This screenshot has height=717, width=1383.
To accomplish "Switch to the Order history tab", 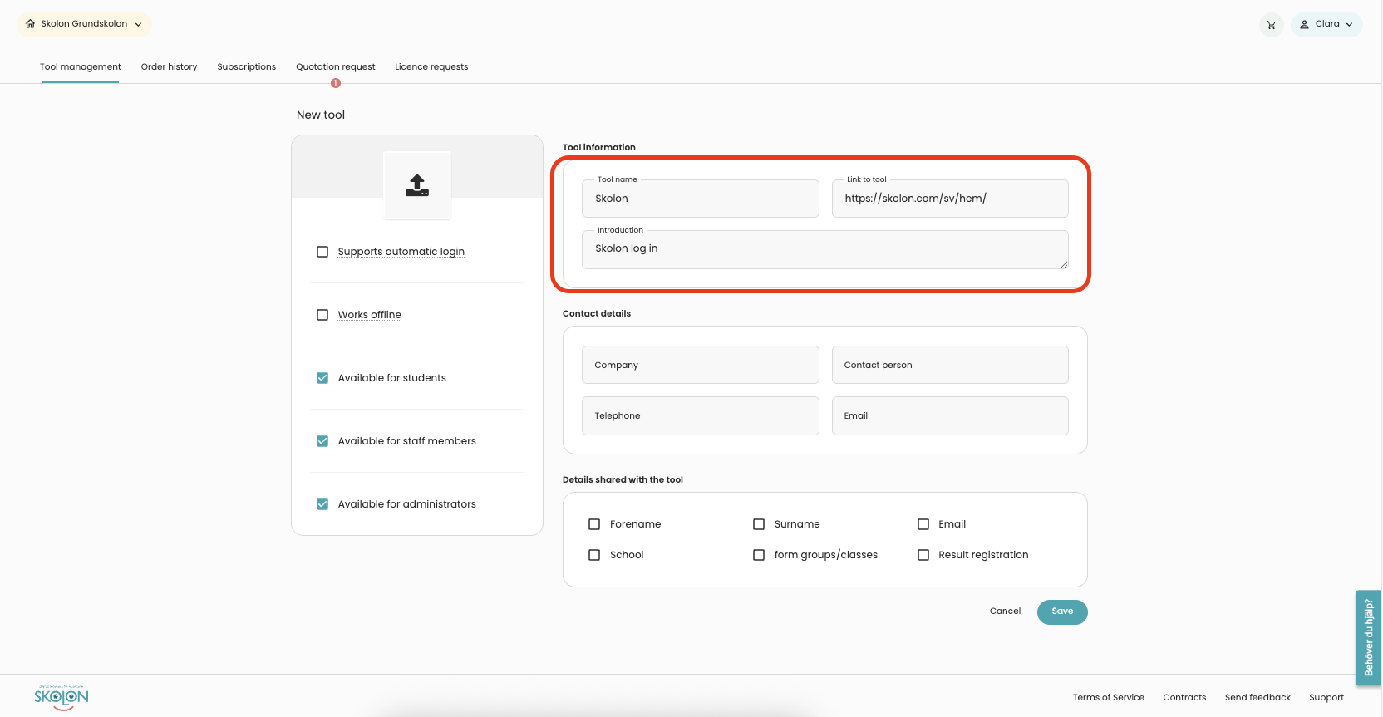I will [x=169, y=67].
